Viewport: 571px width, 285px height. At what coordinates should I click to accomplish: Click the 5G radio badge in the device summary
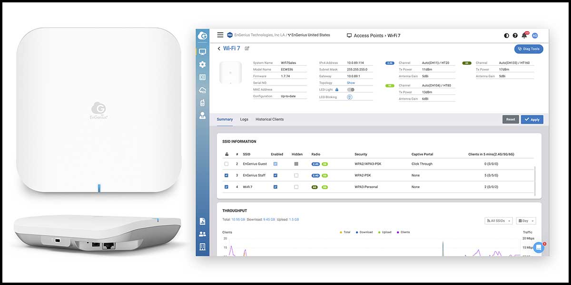389,85
